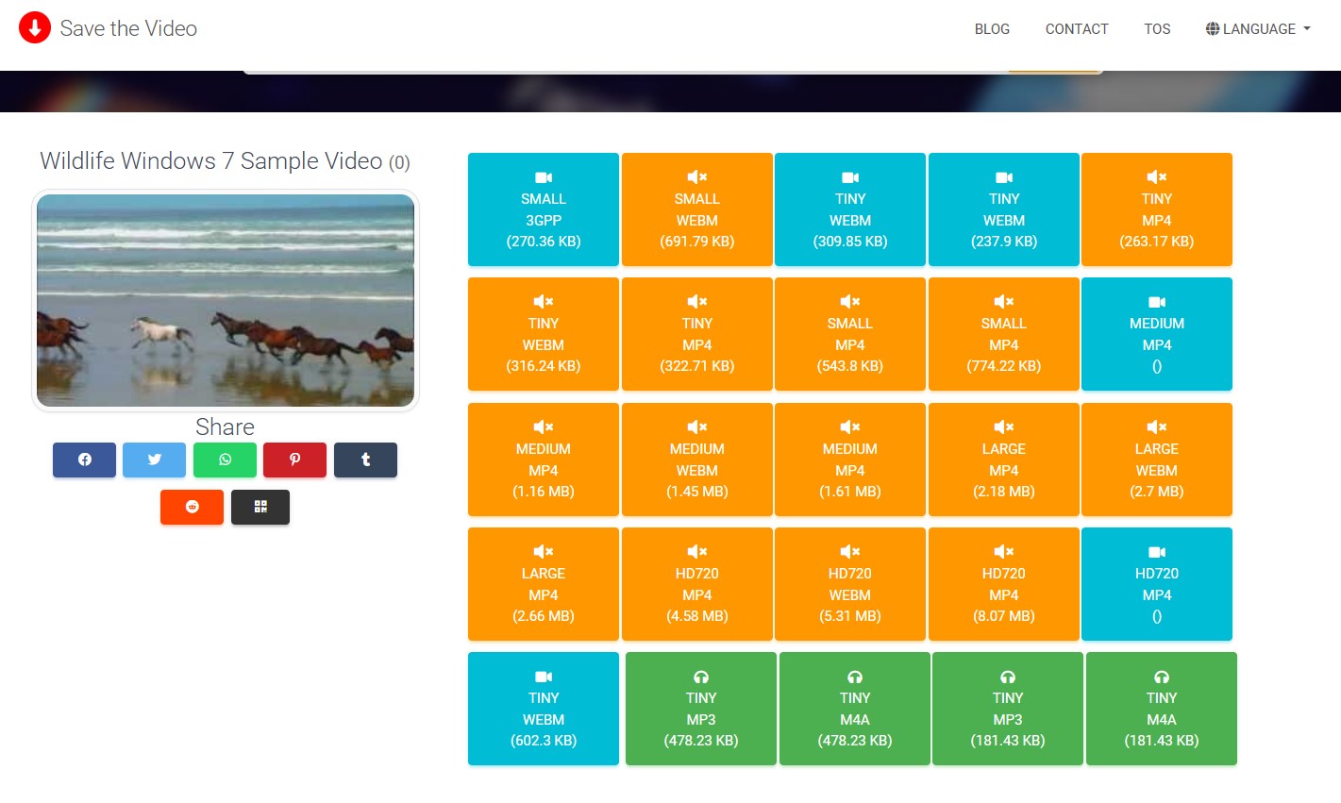Share the video on Facebook
Image resolution: width=1341 pixels, height=803 pixels.
[84, 460]
